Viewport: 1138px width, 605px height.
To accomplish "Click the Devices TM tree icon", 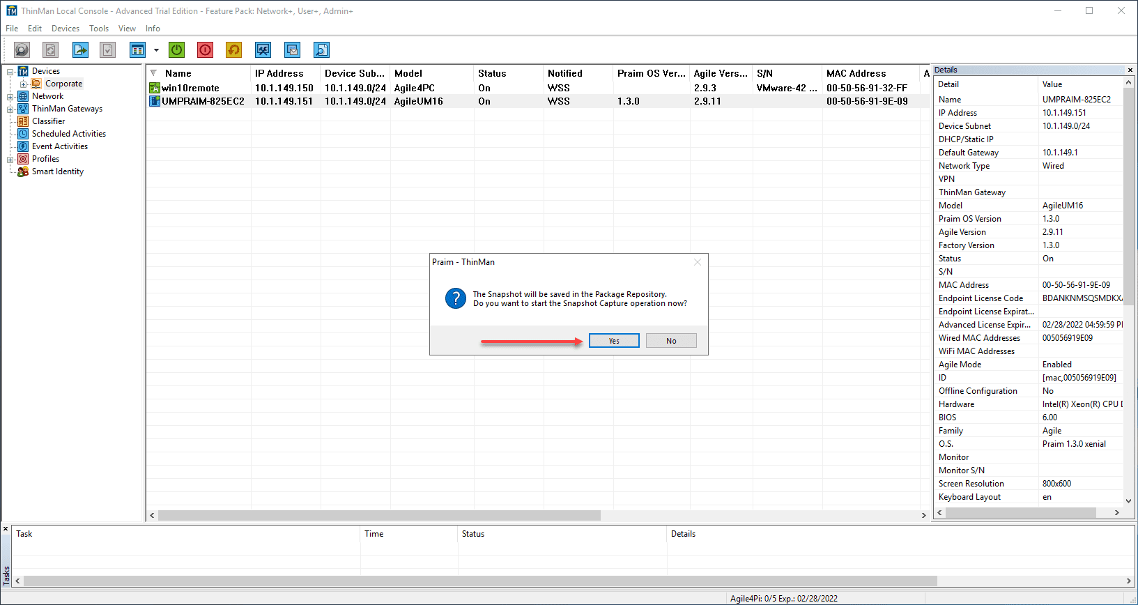I will [x=23, y=71].
